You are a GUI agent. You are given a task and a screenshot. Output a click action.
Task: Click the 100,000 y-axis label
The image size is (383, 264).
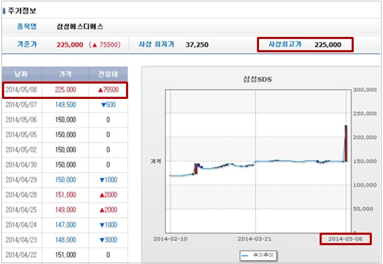pos(365,185)
